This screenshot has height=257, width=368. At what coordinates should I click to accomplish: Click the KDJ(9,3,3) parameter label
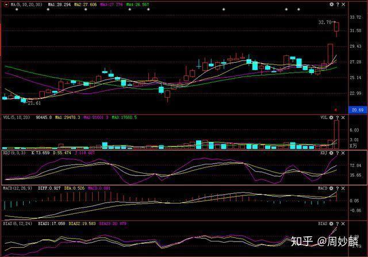[14, 153]
